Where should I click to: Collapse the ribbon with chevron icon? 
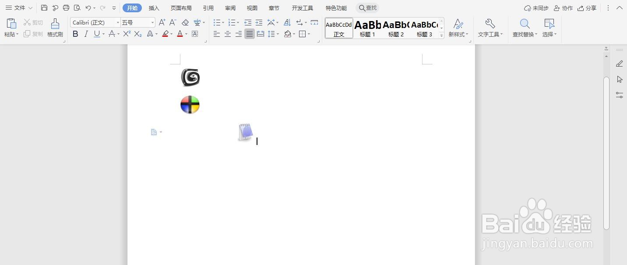(x=620, y=8)
